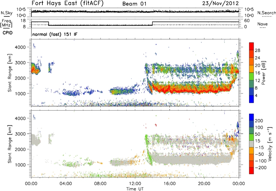Pick the light green segment of the Power colorbar
Screen dimensions: 276x191
(252, 76)
